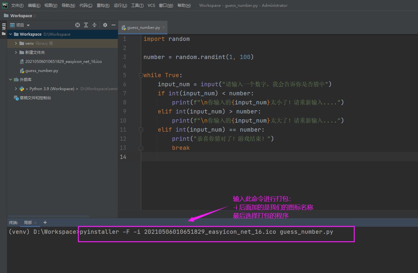The width and height of the screenshot is (418, 273).
Task: Click line number 1 in the gutter
Action: coord(124,39)
